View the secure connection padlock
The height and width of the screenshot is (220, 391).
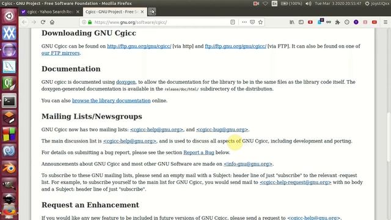[x=90, y=22]
